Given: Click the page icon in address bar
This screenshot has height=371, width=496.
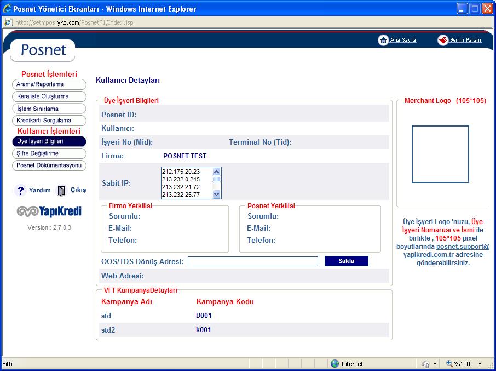Looking at the screenshot, I should pos(8,22).
